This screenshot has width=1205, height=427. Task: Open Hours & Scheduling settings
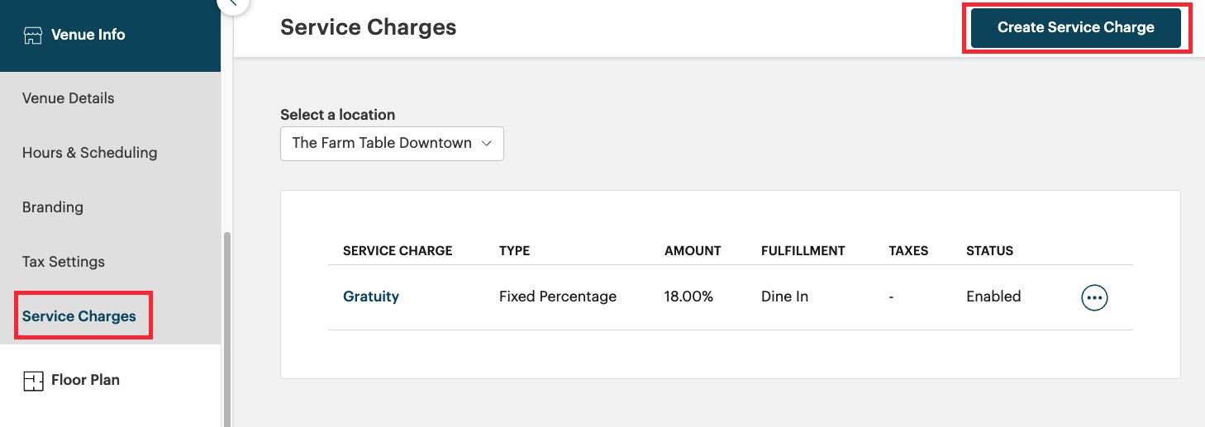coord(89,153)
